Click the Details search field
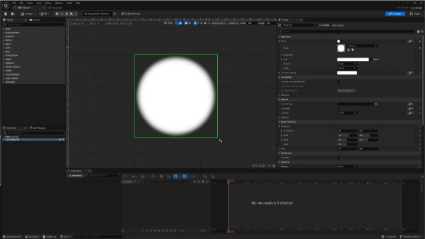Image resolution: width=425 pixels, height=239 pixels. pos(347,31)
